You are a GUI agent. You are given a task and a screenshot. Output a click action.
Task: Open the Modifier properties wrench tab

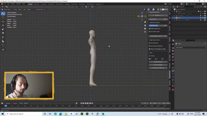173,71
